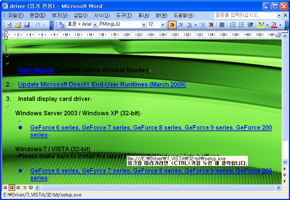Click vertical scrollbar down arrow

click(285, 162)
